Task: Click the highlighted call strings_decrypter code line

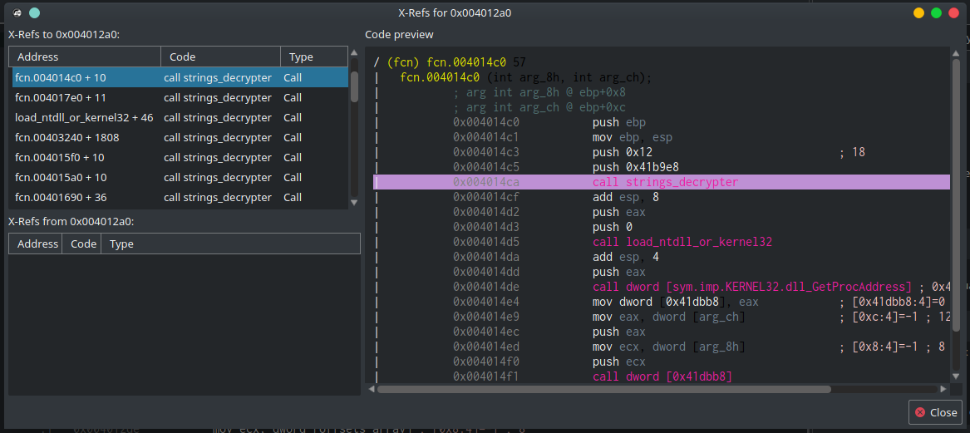Action: coord(664,182)
